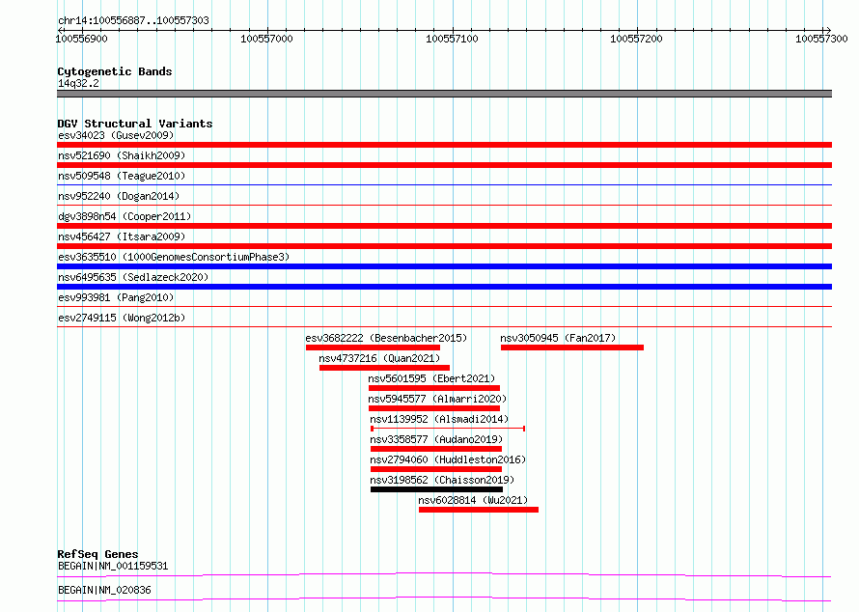The height and width of the screenshot is (612, 859).
Task: Select the esv3635510 (1000GenomesConsortiumPhase3) label
Action: tap(174, 257)
